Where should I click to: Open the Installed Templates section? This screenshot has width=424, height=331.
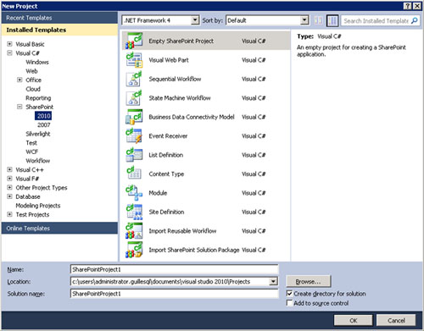[x=59, y=30]
